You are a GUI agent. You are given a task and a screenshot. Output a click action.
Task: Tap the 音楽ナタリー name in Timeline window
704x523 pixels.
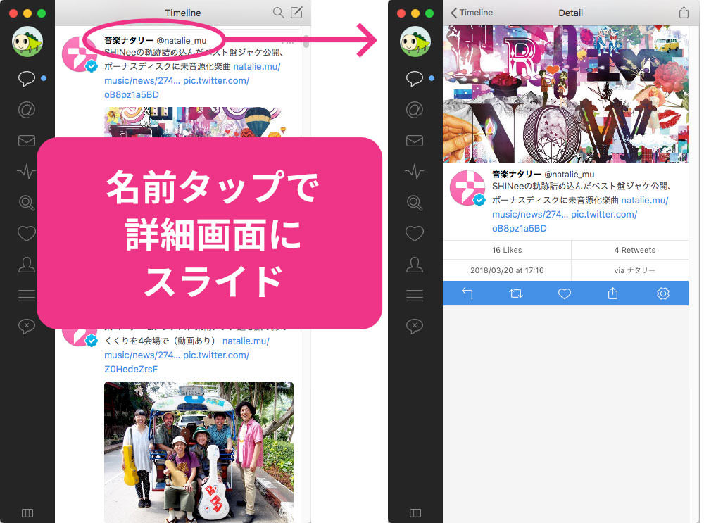128,40
